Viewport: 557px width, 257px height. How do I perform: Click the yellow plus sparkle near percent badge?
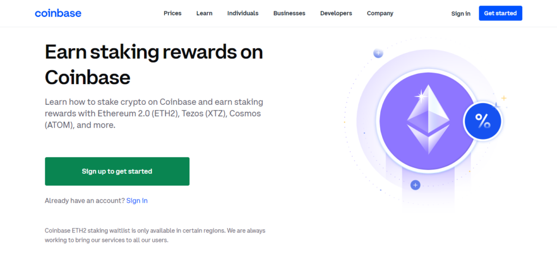point(503,98)
